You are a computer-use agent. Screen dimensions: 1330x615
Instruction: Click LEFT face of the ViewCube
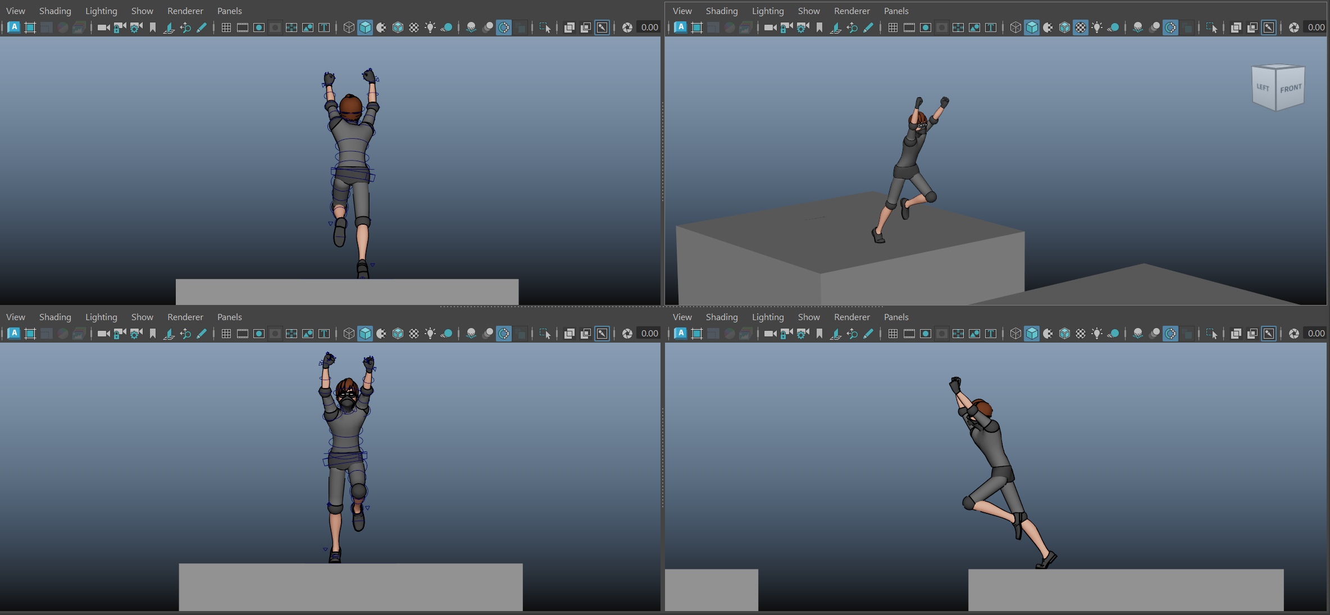coord(1263,87)
